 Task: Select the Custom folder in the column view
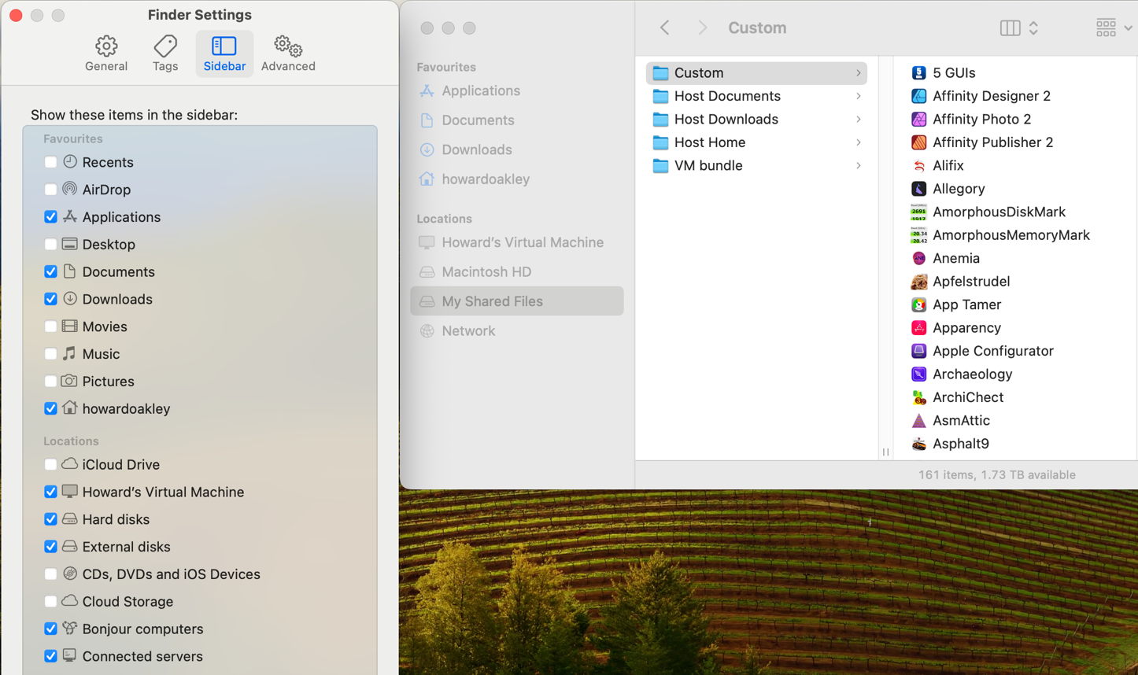699,72
